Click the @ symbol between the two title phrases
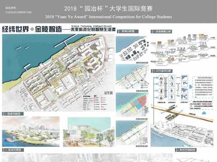The image size is (217, 162). pyautogui.click(x=32, y=29)
